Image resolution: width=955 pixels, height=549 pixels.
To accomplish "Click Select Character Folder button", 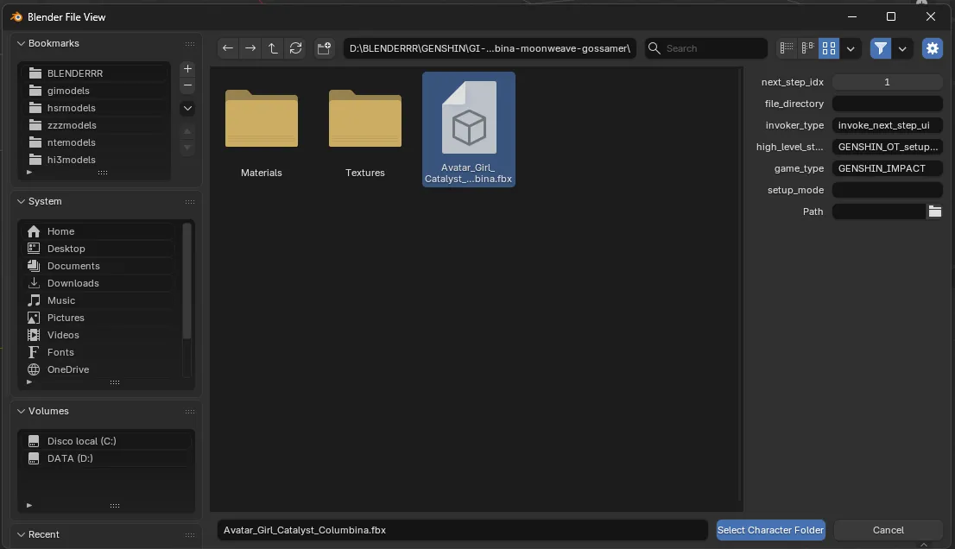I will [x=770, y=530].
